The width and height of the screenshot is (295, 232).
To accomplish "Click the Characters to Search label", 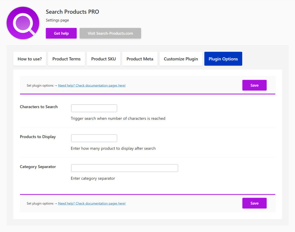I will 39,107.
